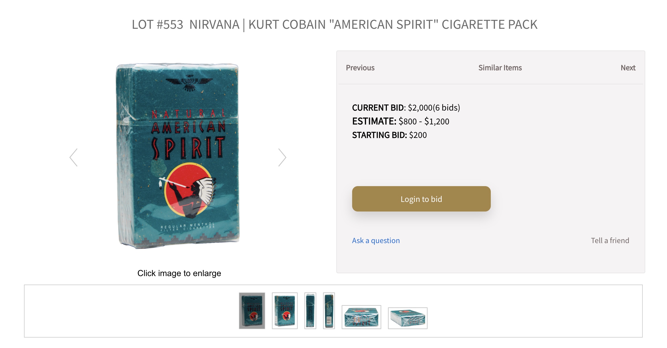Viewport: 667px width, 348px height.
Task: Open the last angled pack thumbnail
Action: click(x=407, y=318)
